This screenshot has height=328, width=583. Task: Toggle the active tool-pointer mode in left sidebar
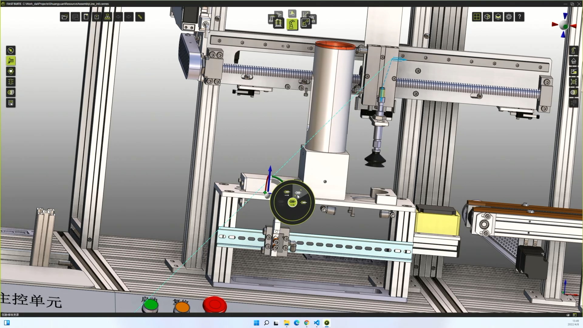(11, 61)
